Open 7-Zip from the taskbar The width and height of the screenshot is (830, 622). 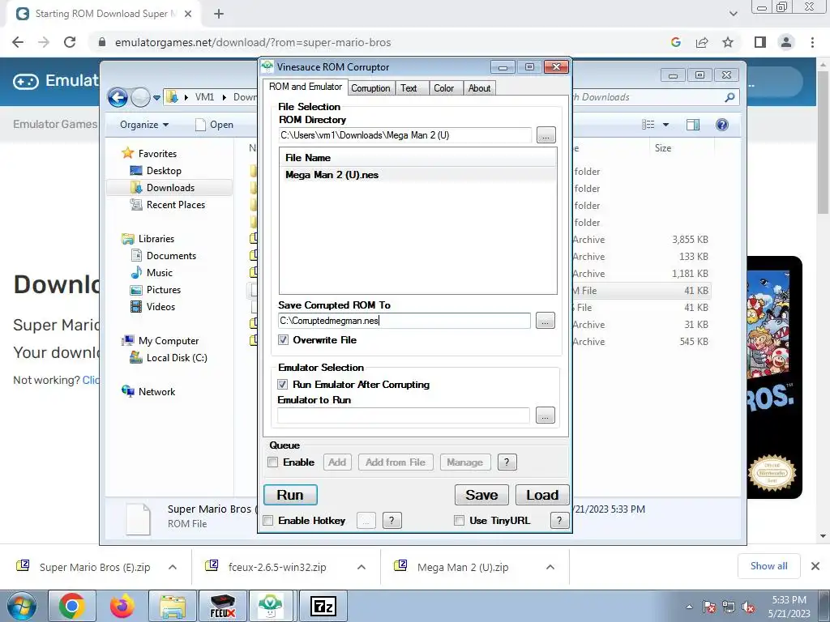pyautogui.click(x=323, y=606)
